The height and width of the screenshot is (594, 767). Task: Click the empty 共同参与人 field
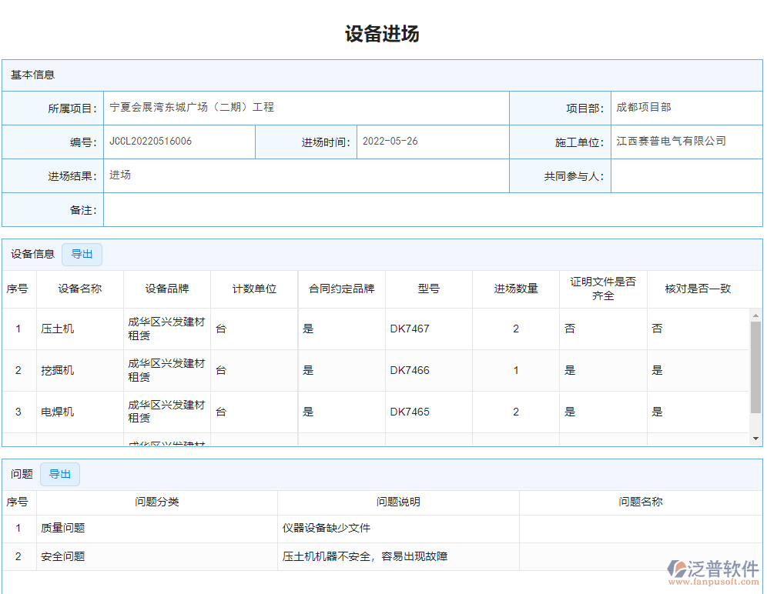tap(685, 175)
